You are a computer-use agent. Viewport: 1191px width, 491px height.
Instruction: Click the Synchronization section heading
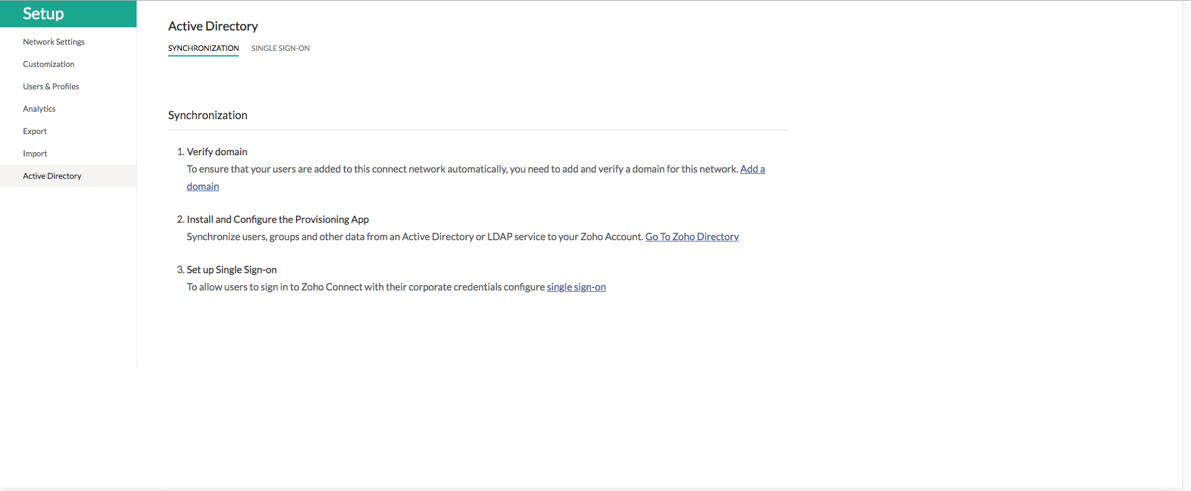pos(207,115)
